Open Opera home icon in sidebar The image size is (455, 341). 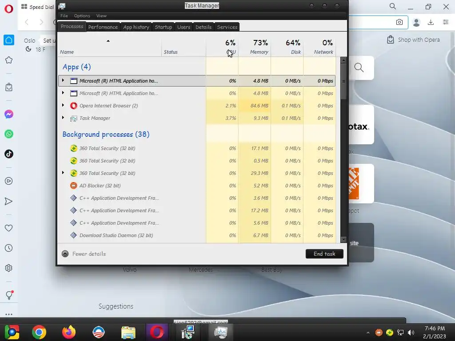(x=9, y=40)
